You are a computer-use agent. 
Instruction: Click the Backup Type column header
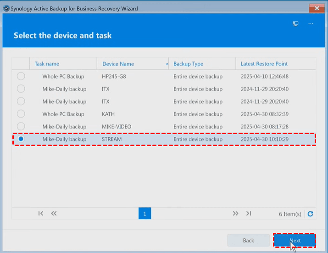pos(188,64)
